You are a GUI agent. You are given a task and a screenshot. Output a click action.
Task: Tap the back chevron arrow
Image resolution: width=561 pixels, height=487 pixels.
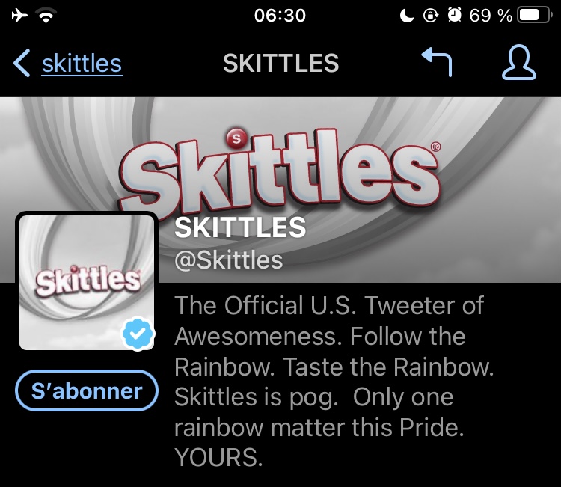(x=22, y=64)
